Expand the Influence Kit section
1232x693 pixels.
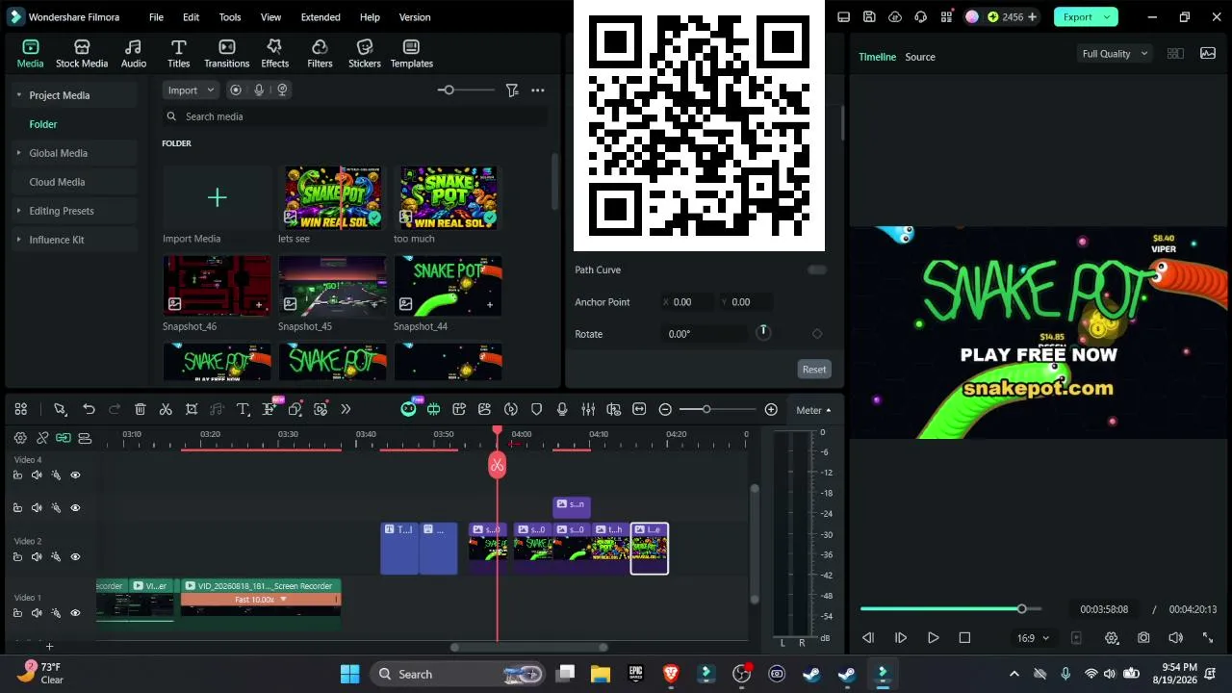coord(18,240)
